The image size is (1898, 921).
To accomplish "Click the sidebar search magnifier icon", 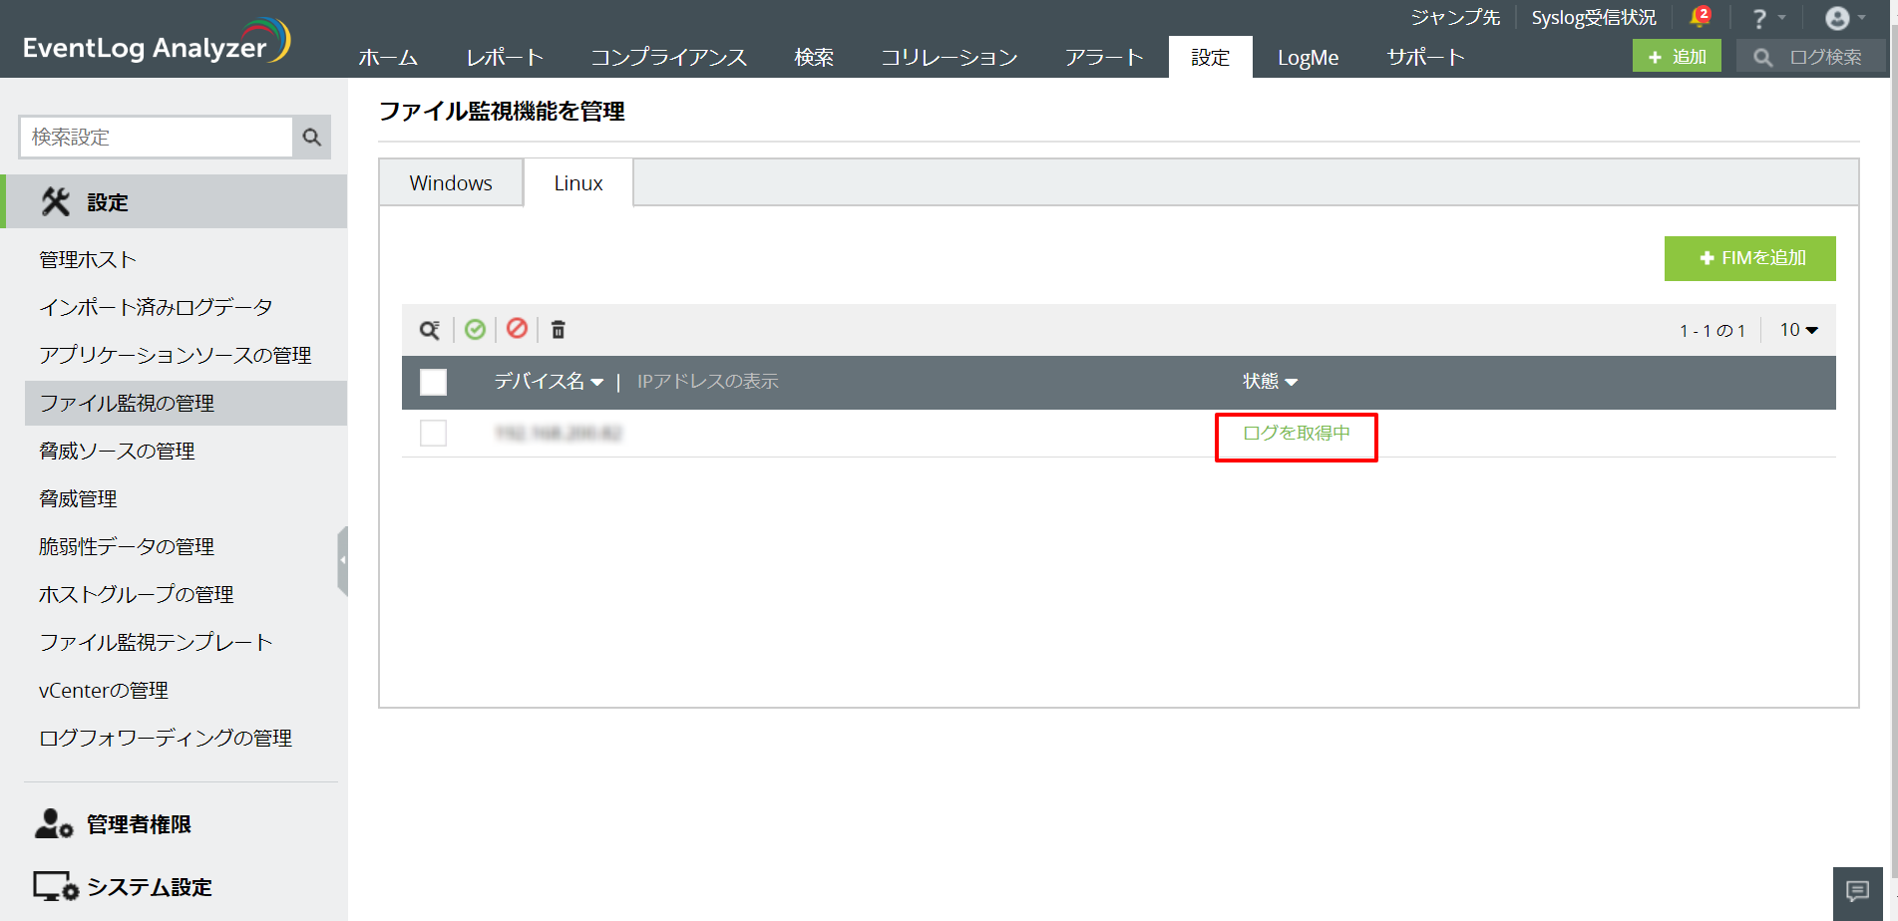I will 310,137.
